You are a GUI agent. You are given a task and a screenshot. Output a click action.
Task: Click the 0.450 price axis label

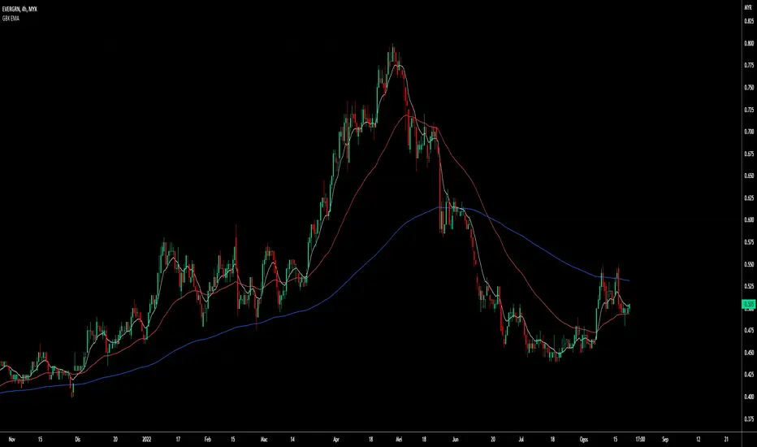[x=749, y=353]
